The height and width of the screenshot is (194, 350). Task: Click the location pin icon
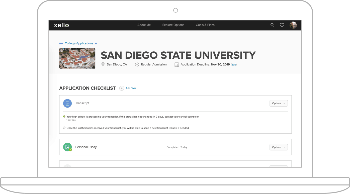103,64
